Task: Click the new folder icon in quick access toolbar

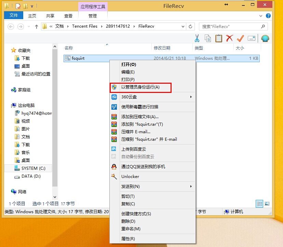Action: point(25,6)
